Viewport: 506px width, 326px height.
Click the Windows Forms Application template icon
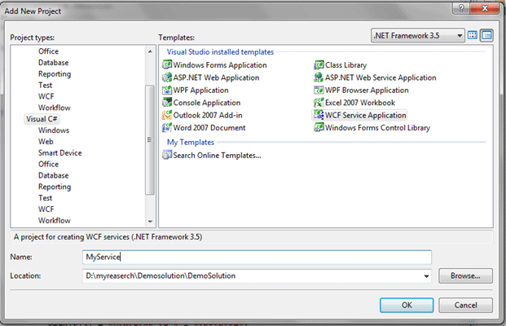click(167, 65)
